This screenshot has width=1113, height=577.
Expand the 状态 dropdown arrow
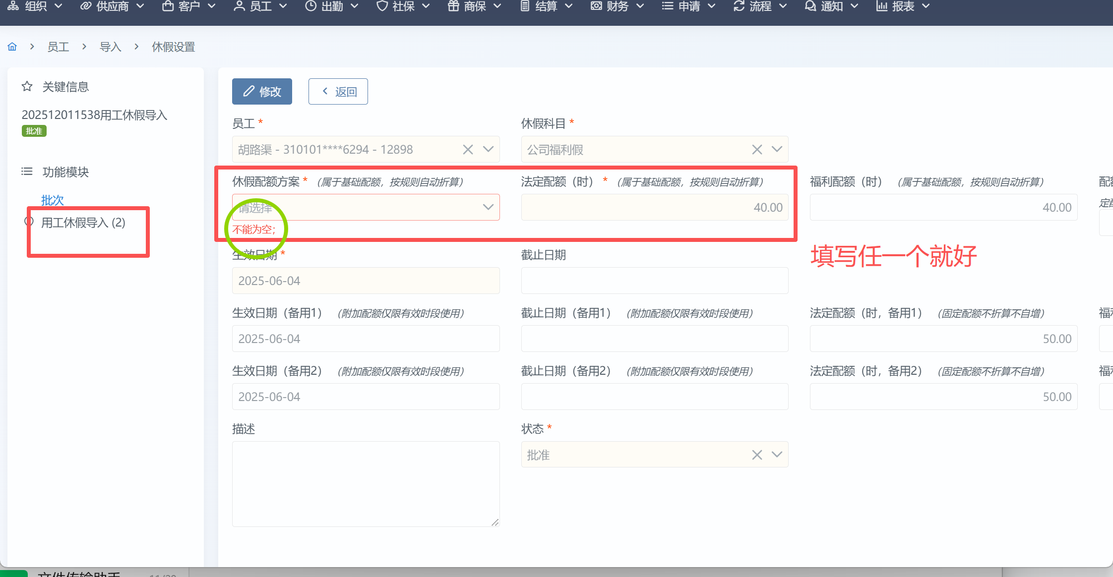[777, 455]
